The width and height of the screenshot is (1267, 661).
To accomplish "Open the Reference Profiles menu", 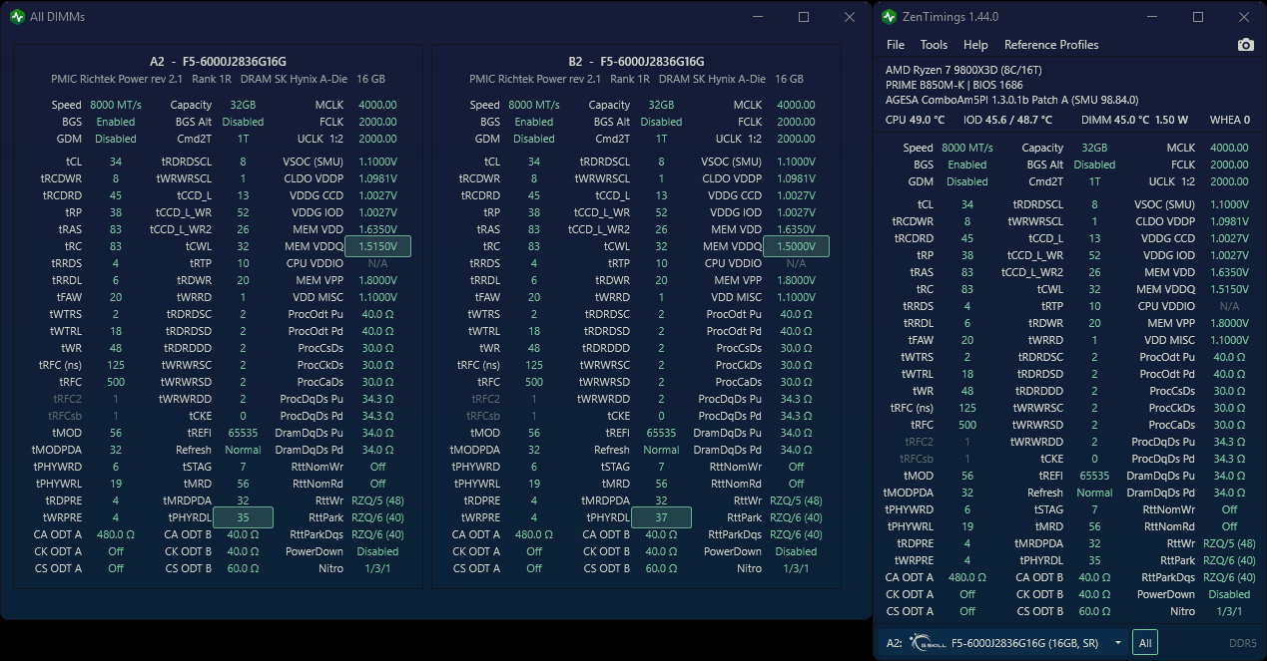I will tap(1051, 45).
